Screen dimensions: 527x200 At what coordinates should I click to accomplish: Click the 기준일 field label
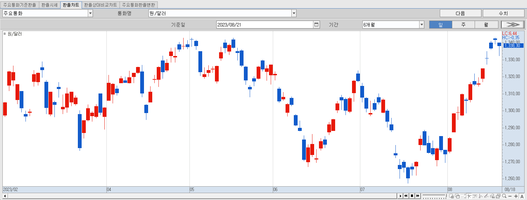[x=178, y=25]
